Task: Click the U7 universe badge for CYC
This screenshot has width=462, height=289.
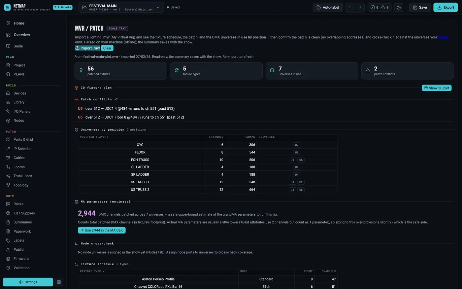Action: click(x=297, y=145)
